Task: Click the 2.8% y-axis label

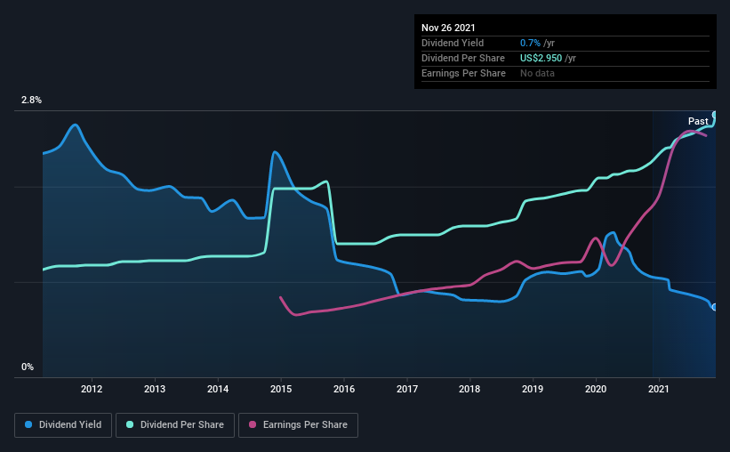Action: tap(31, 100)
